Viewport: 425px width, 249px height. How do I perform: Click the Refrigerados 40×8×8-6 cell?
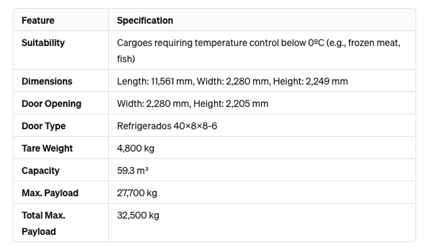pos(167,126)
